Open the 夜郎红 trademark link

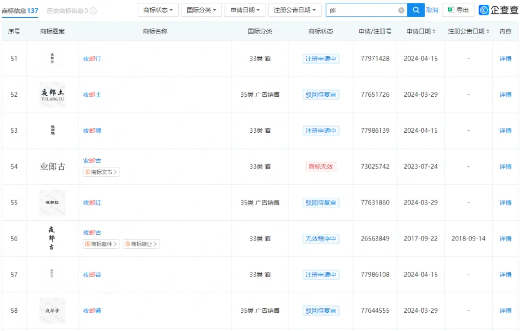point(92,203)
